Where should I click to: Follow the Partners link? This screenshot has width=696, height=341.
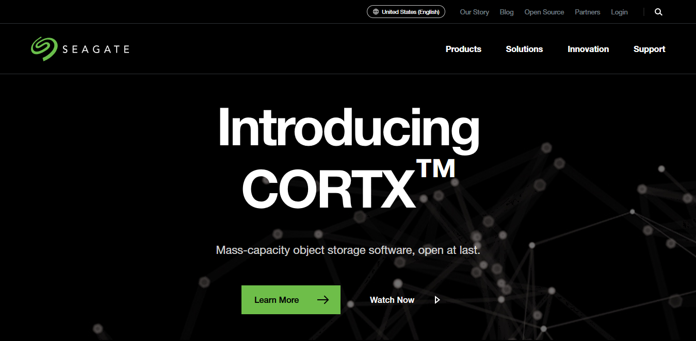pyautogui.click(x=588, y=12)
